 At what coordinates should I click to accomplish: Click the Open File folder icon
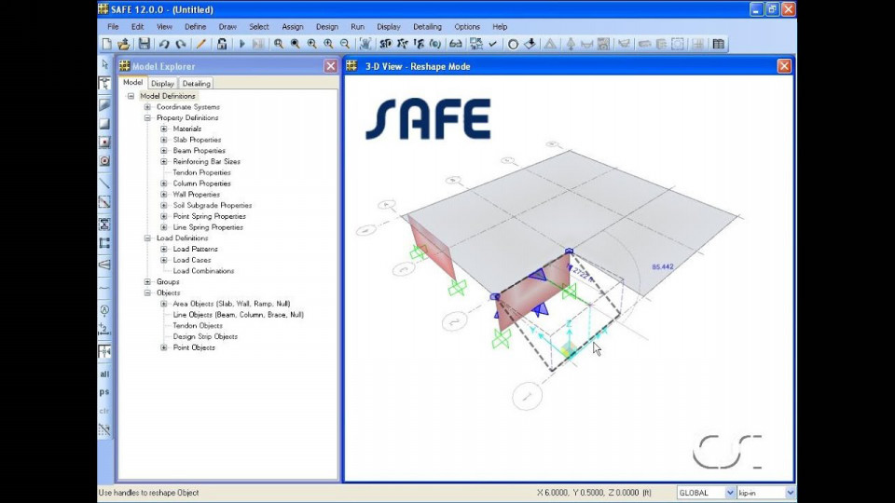[124, 44]
